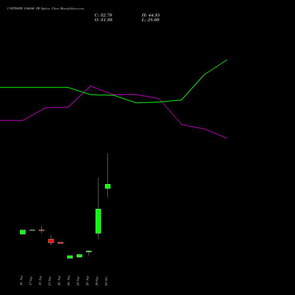
Task: Click the green 01 Oct candlestick body
Action: (108, 186)
